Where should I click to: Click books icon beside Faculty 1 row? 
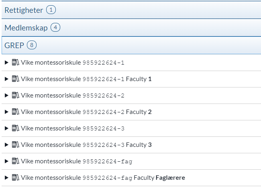pyautogui.click(x=16, y=79)
